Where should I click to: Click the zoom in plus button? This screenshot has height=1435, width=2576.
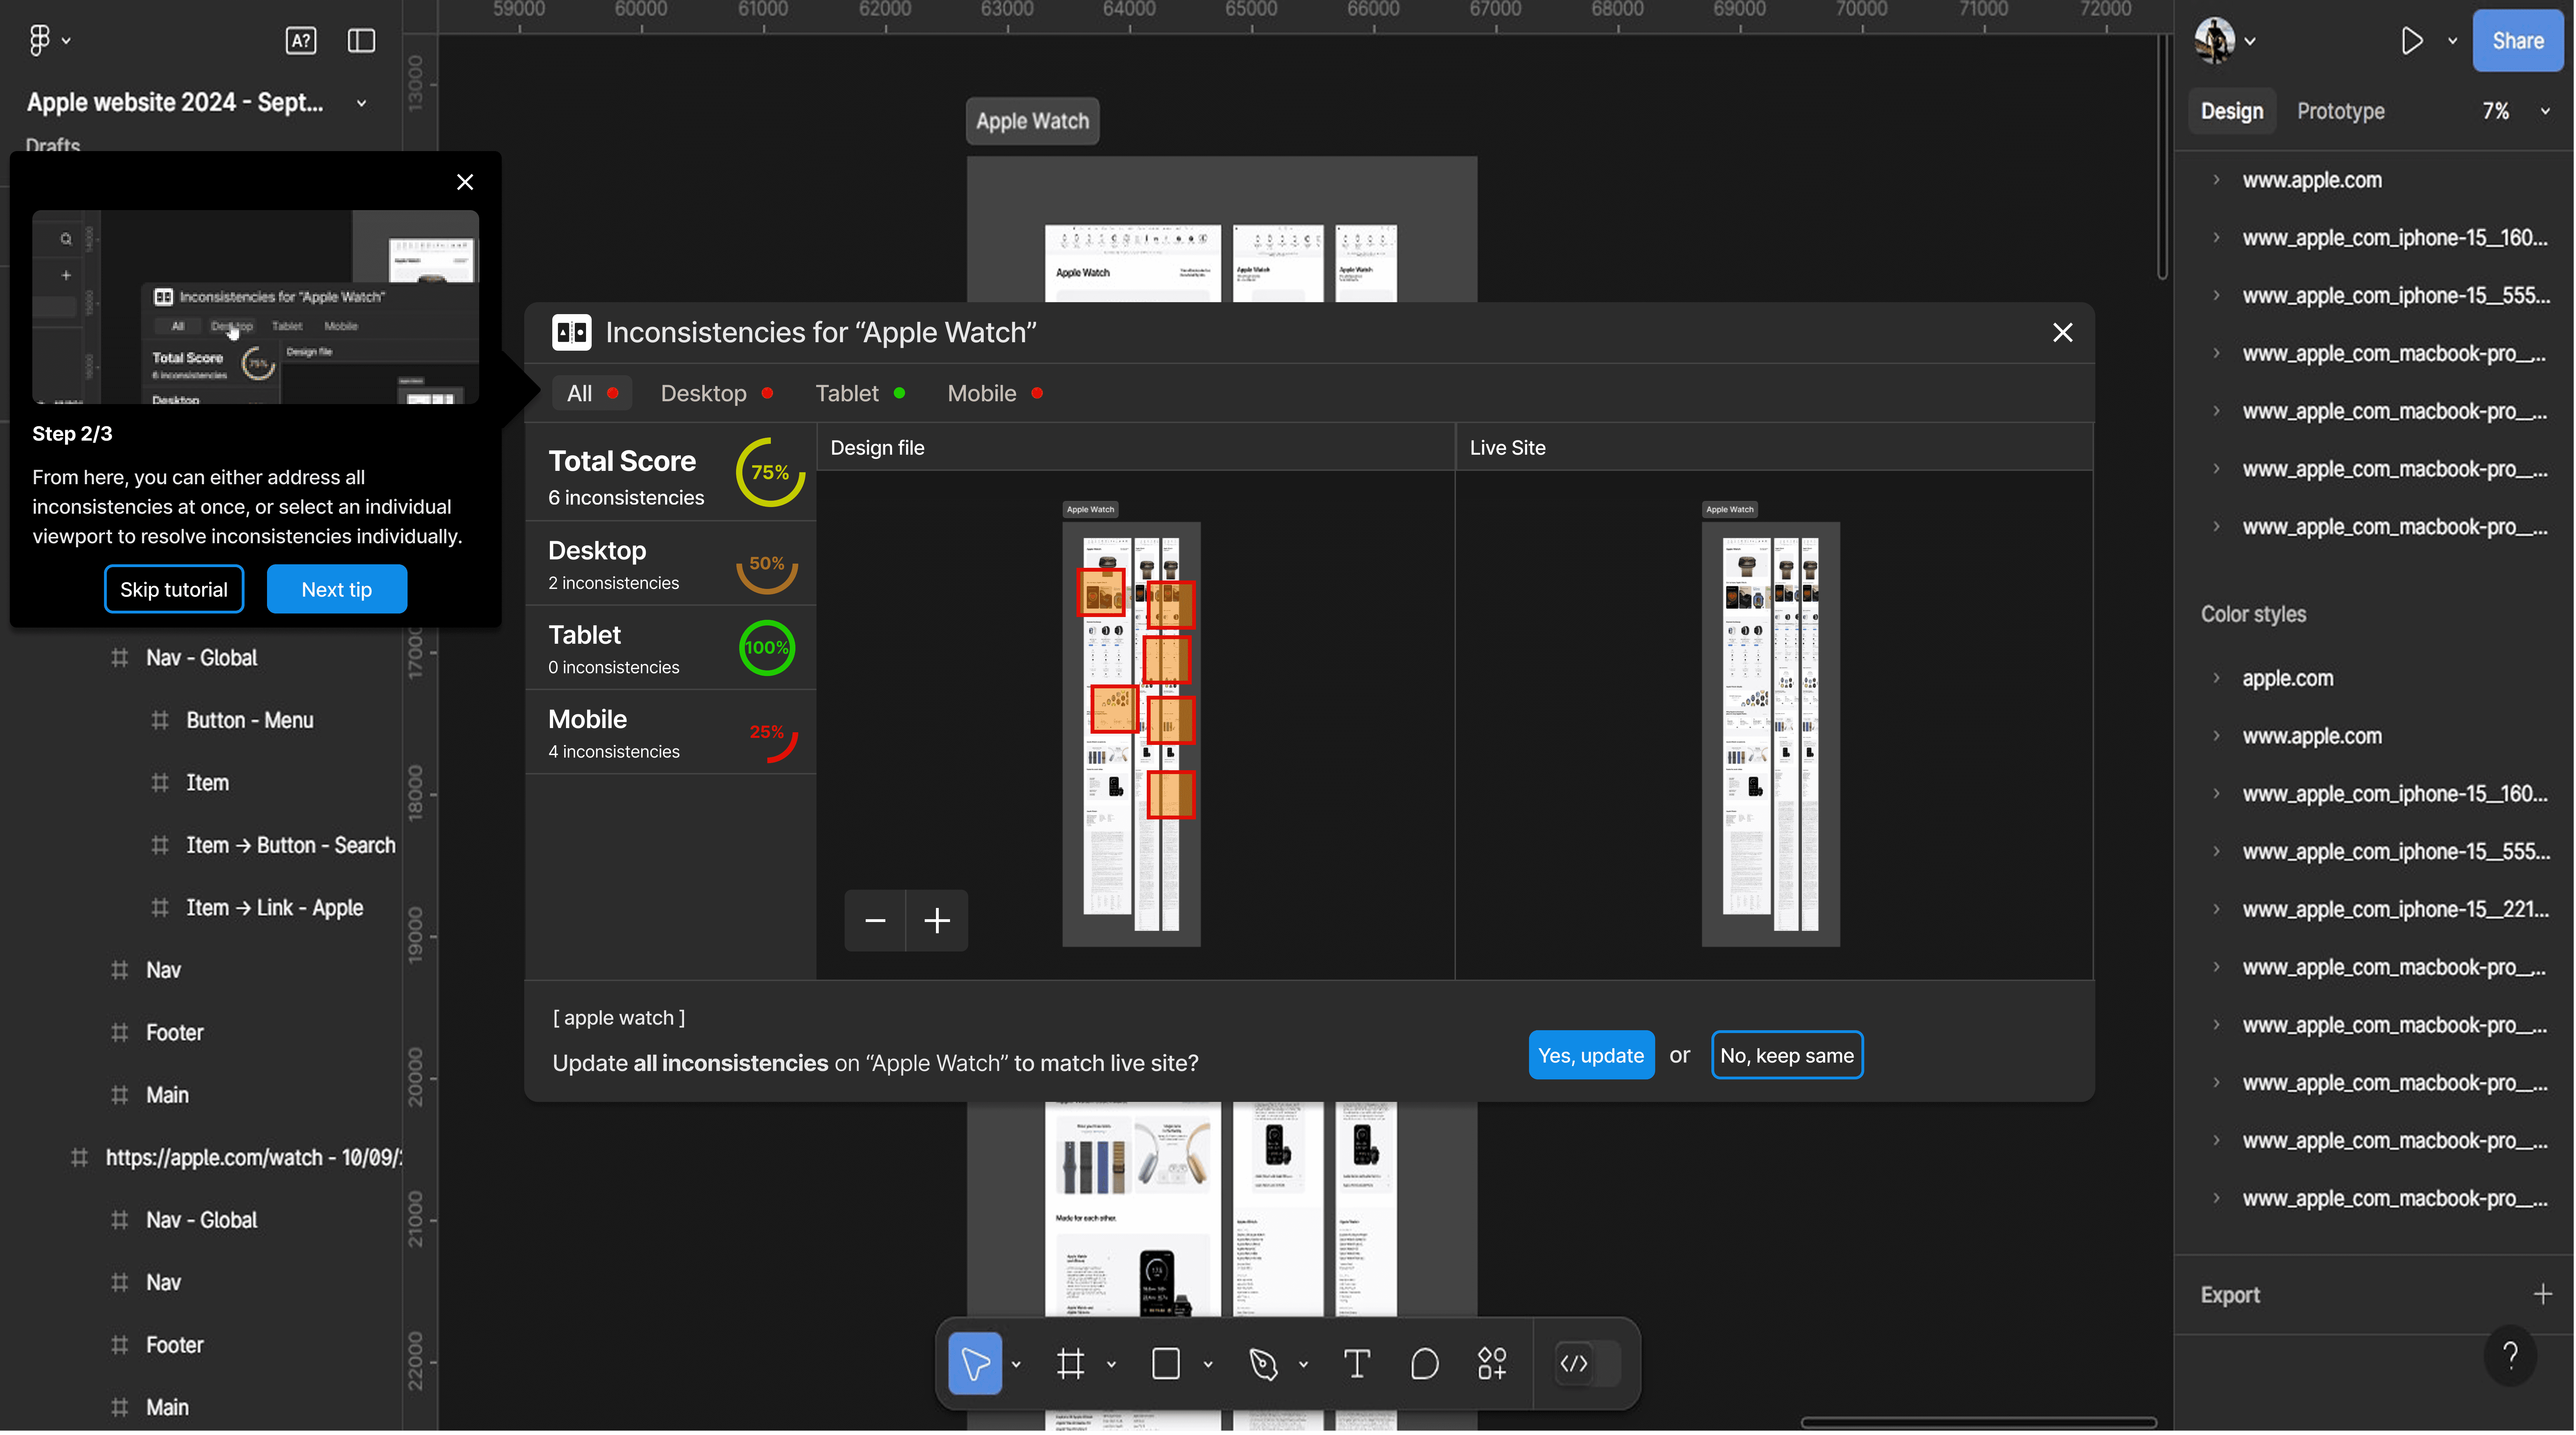coord(937,920)
